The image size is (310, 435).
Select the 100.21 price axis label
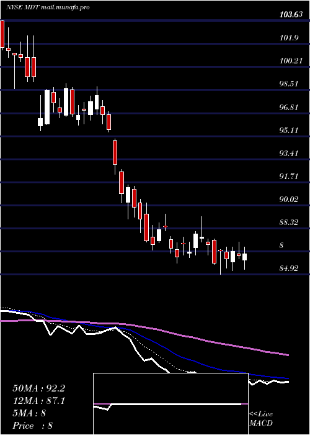pyautogui.click(x=291, y=61)
